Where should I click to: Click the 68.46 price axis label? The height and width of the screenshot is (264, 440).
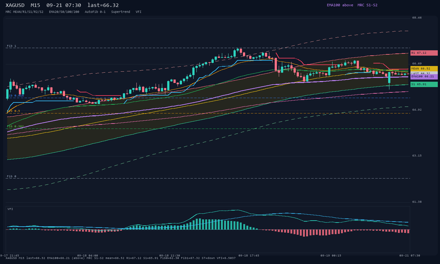(x=417, y=18)
